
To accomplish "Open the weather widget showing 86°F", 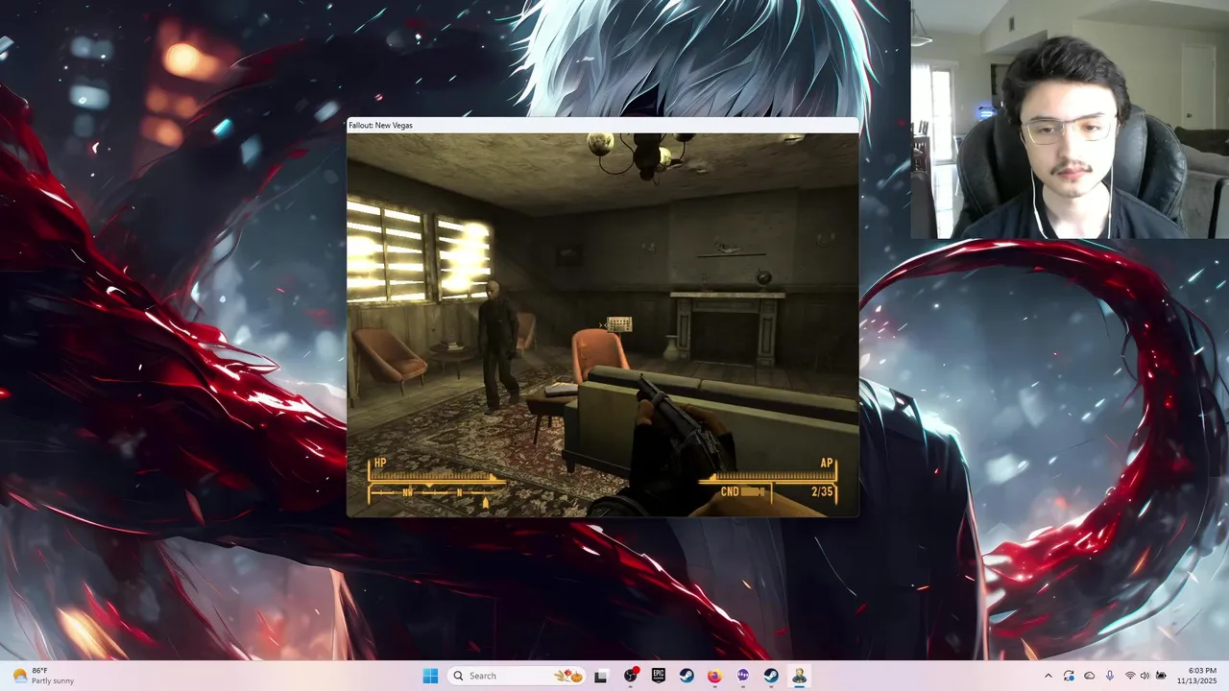I will [x=43, y=676].
